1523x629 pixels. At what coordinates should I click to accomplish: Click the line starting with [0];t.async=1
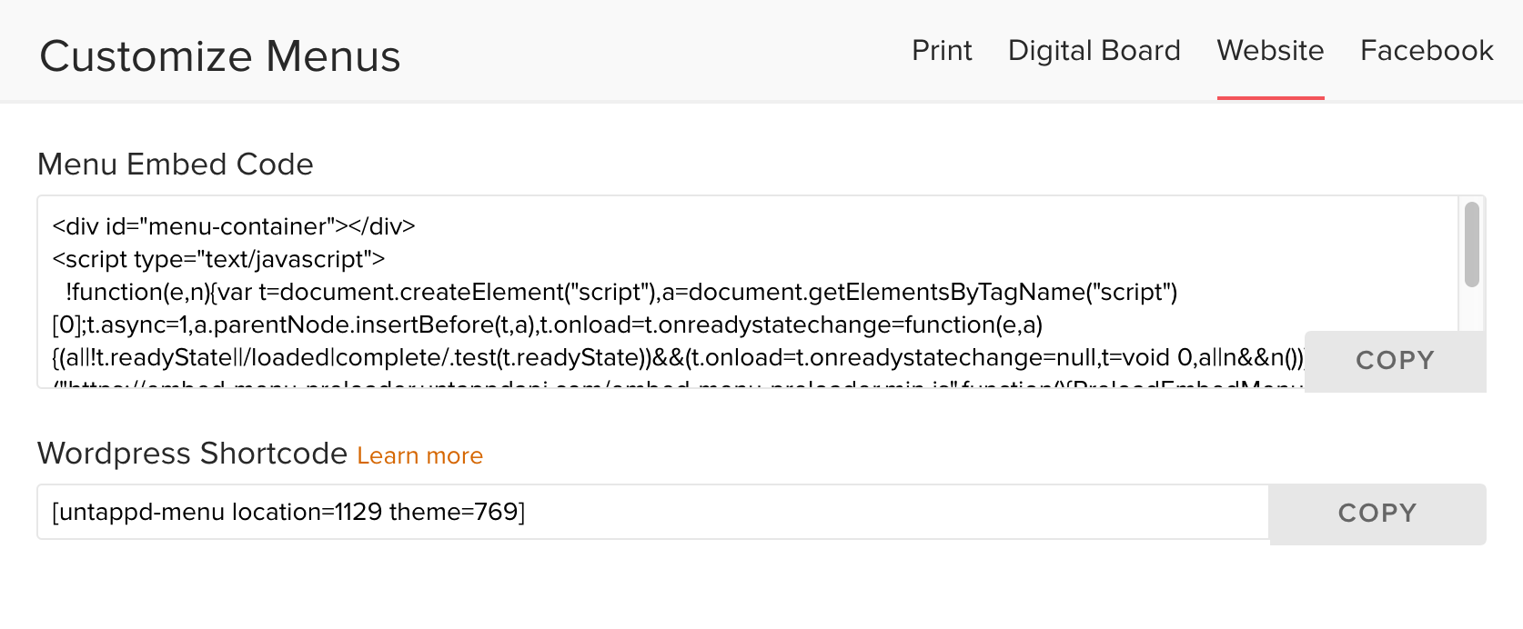click(548, 324)
